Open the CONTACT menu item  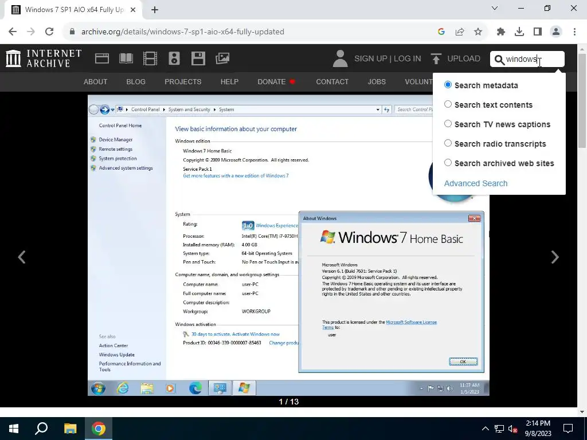coord(332,81)
